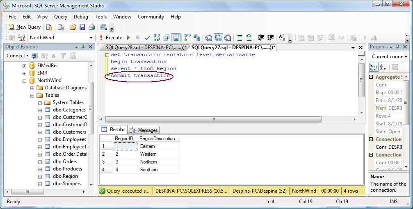Click the Execute button
Screen dimensions: 413x209
pyautogui.click(x=111, y=38)
